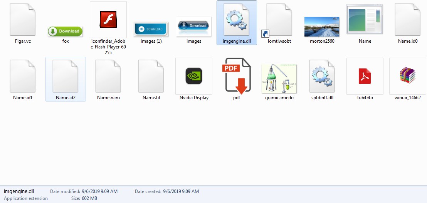Click the images (1) download thumbnail
Image resolution: width=427 pixels, height=203 pixels.
(151, 29)
